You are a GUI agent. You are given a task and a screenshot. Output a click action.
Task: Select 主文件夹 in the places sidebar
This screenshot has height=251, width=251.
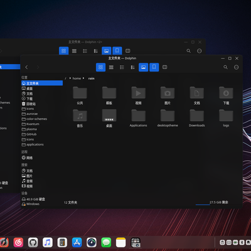[x=42, y=83]
